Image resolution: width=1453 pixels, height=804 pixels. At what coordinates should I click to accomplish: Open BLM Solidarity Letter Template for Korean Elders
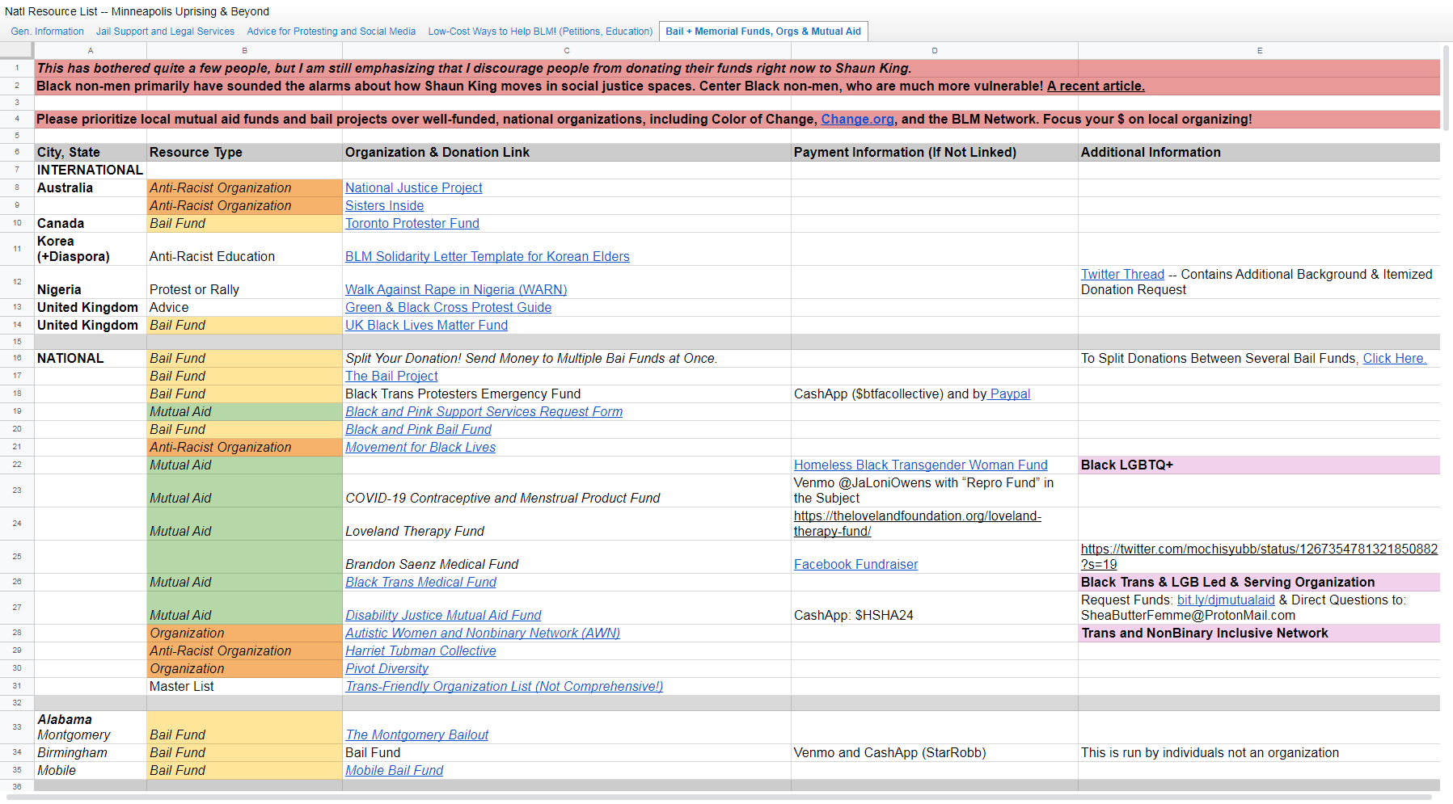point(488,256)
